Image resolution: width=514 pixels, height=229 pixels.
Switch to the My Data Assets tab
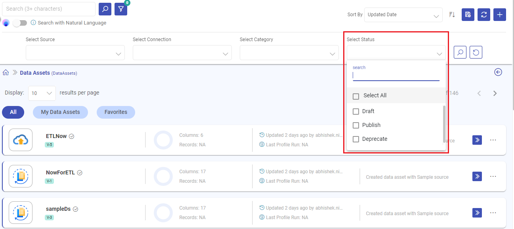click(x=60, y=112)
